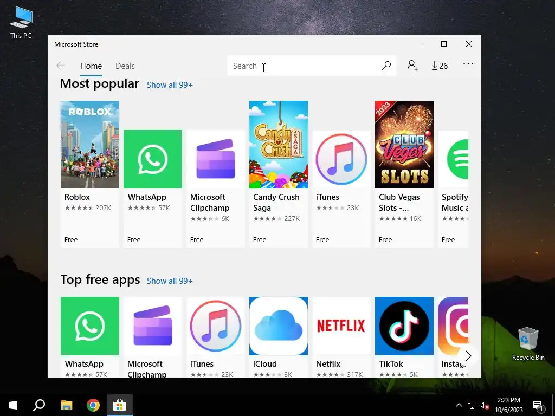Viewport: 555px width, 416px height.
Task: Open iCloud app icon
Action: coord(279,326)
